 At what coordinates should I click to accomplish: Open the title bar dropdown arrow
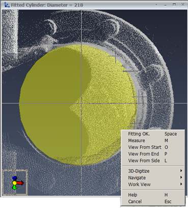pyautogui.click(x=156, y=5)
